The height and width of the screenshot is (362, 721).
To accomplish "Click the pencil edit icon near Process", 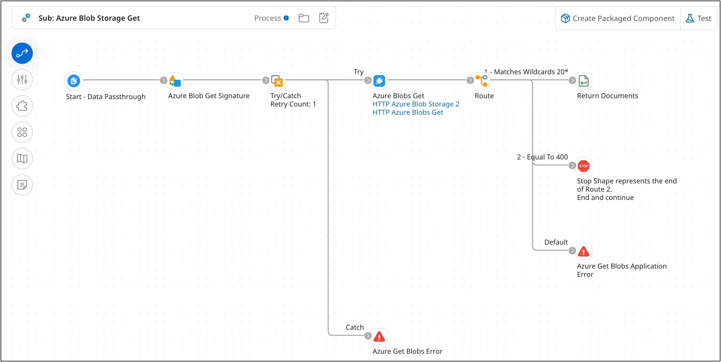I will pos(324,18).
